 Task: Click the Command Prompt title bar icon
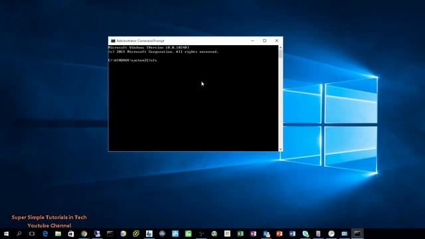coord(113,41)
